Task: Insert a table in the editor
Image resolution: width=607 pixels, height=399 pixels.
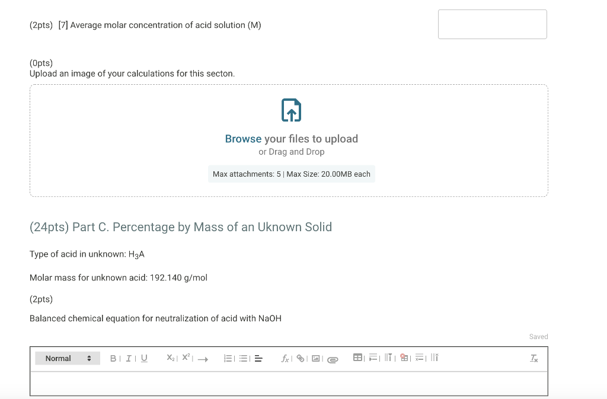Action: point(358,358)
